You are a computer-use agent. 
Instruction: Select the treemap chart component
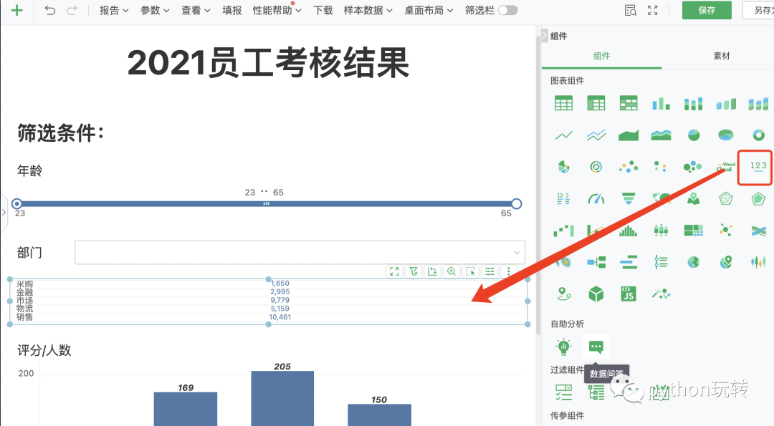pos(694,231)
